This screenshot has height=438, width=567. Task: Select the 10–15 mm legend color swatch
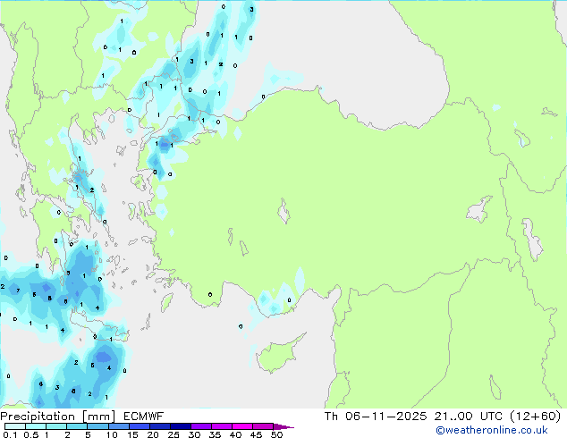tap(119, 426)
